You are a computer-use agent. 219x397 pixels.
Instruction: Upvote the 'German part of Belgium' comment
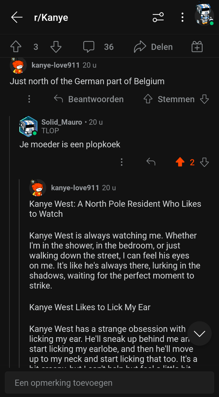pyautogui.click(x=148, y=99)
